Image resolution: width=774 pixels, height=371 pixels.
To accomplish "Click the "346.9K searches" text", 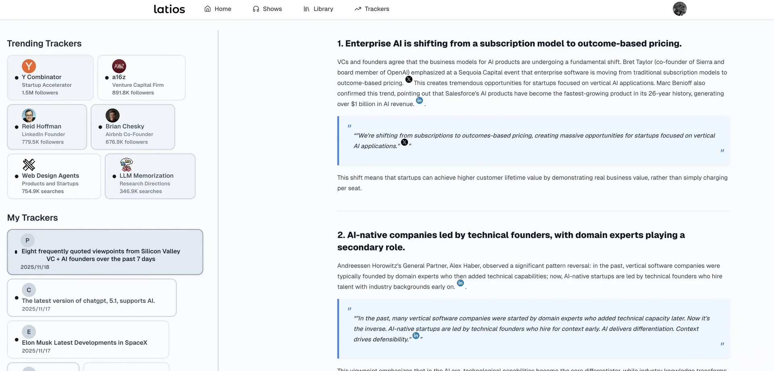I will 141,191.
